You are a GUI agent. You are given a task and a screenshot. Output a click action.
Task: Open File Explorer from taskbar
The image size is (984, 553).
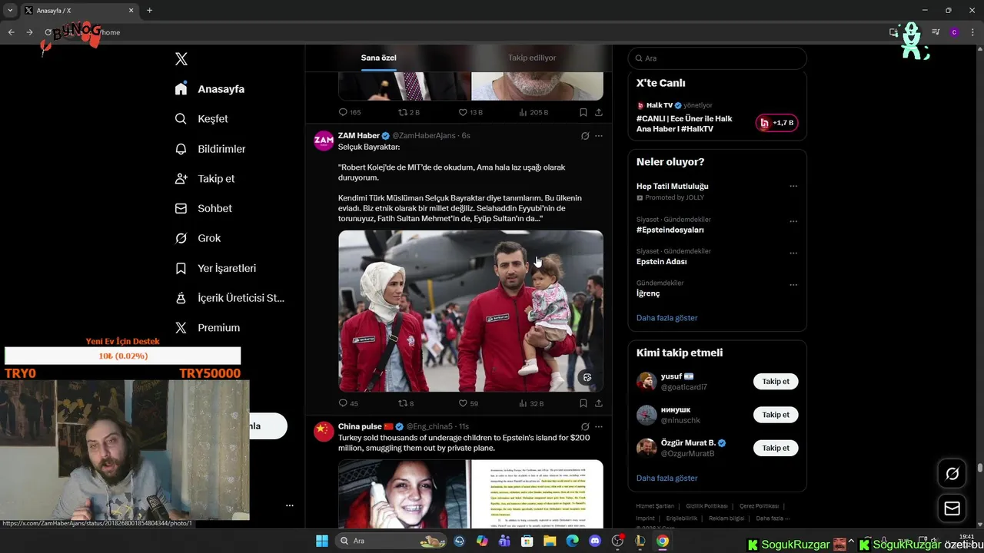click(550, 541)
